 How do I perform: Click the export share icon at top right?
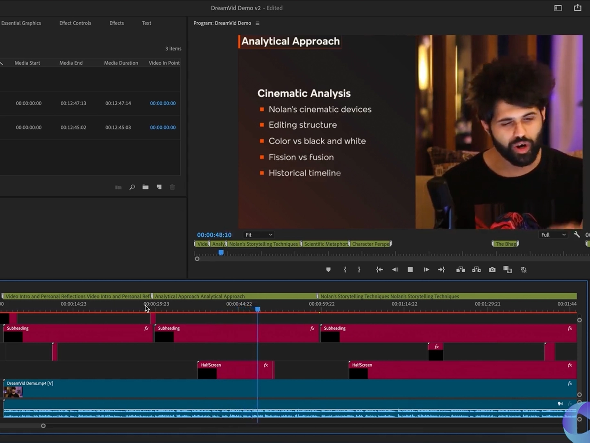578,7
